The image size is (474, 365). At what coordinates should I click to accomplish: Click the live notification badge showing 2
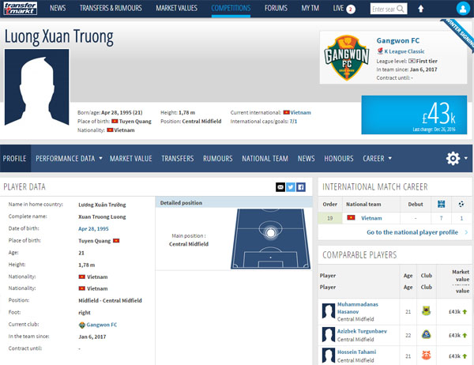click(351, 9)
